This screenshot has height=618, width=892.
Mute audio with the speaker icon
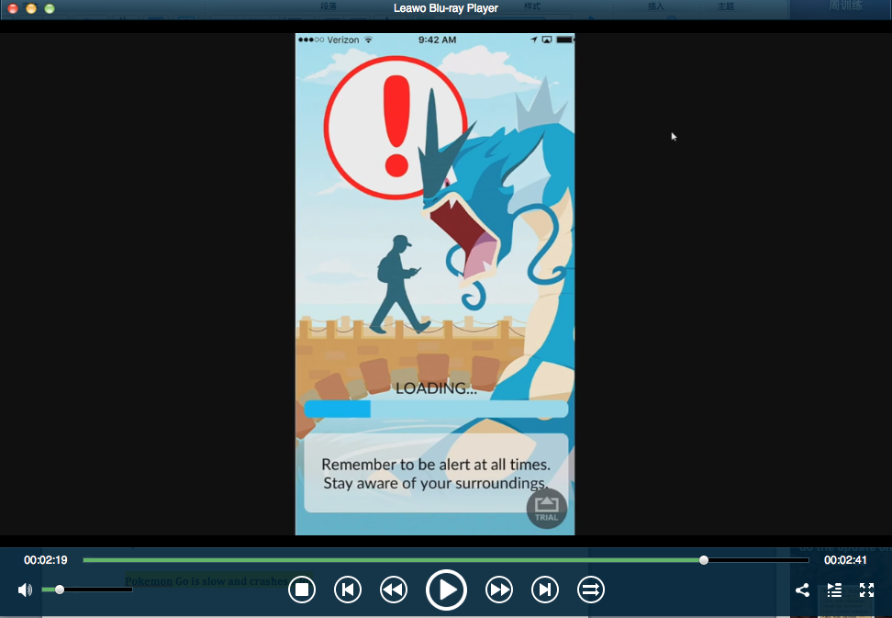click(x=25, y=590)
